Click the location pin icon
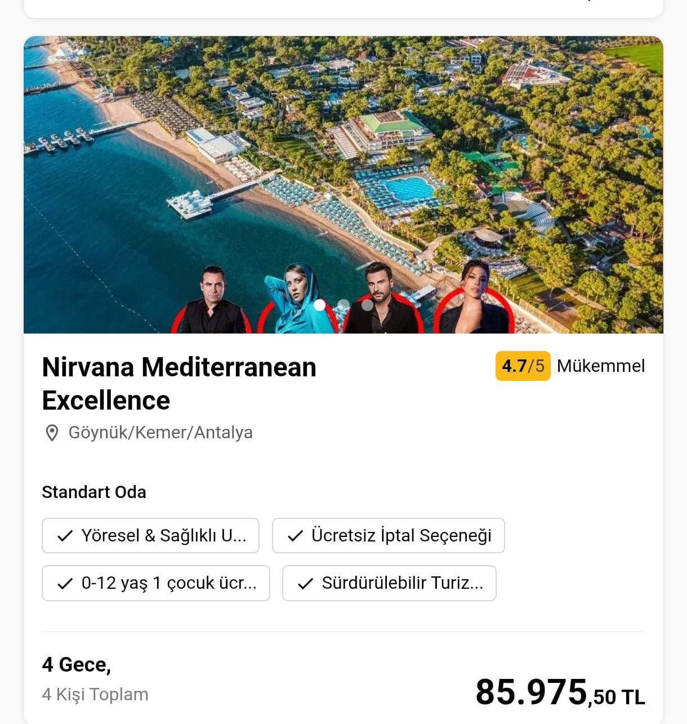Viewport: 687px width, 724px height. (x=52, y=433)
